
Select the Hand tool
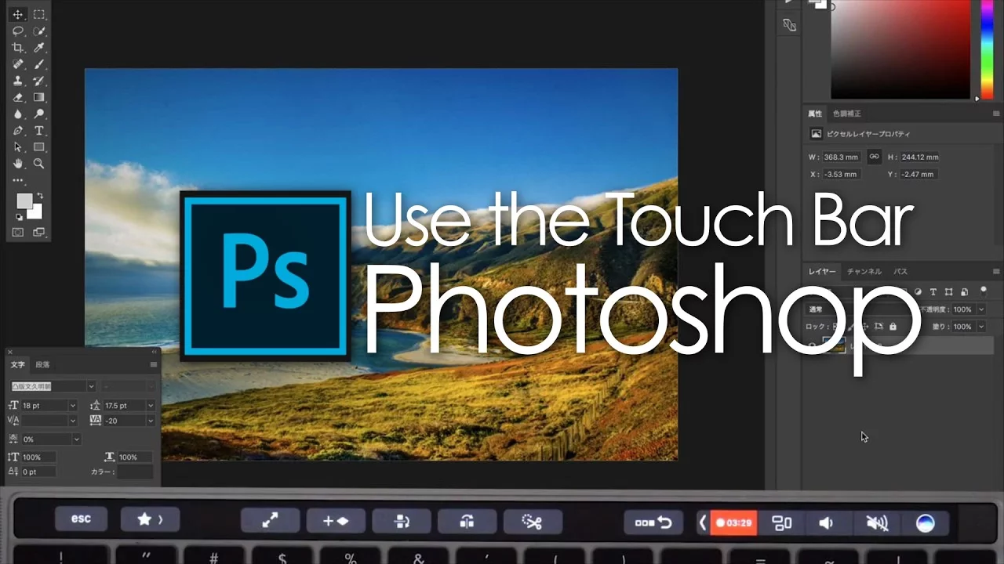point(18,164)
